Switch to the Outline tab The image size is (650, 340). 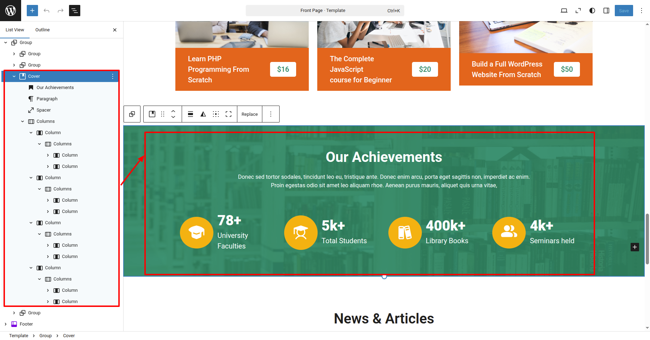click(42, 30)
